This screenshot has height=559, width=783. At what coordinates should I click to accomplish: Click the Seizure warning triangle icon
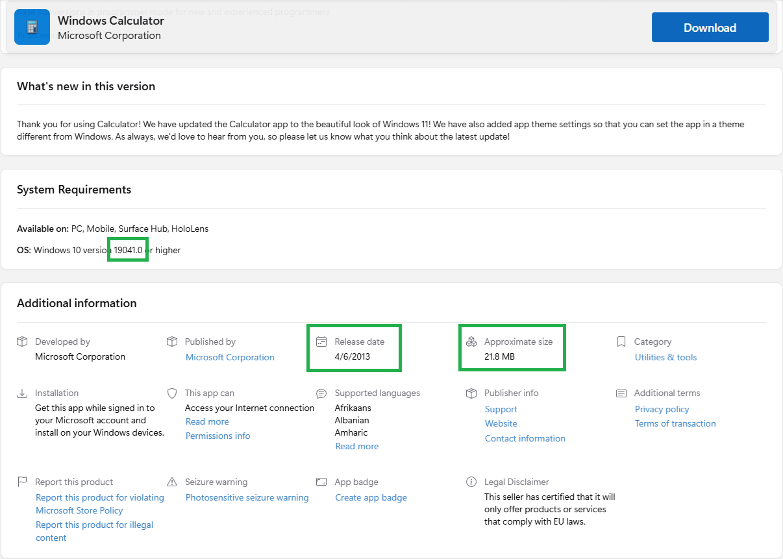(172, 482)
